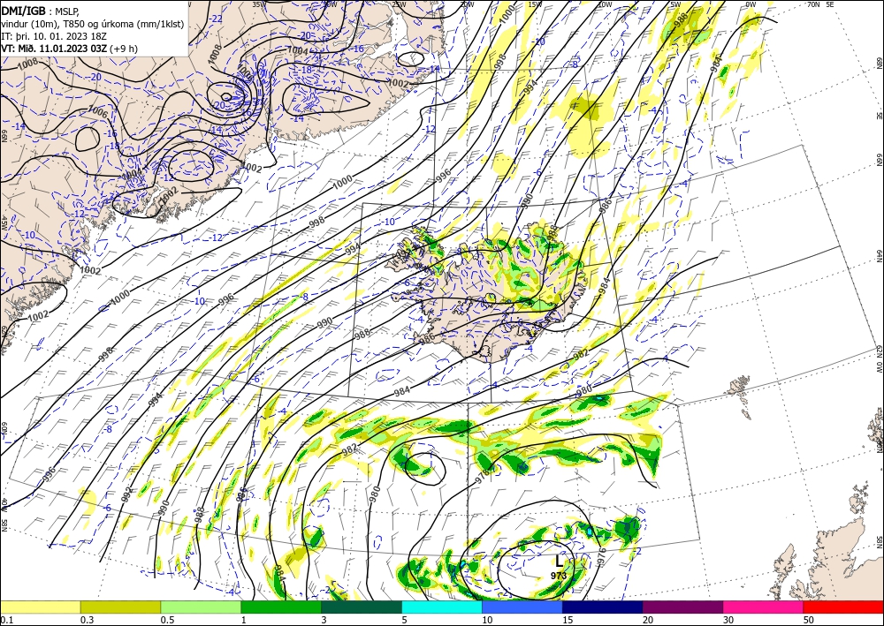Click the legend tick label '0.5'
This screenshot has width=884, height=626.
click(167, 620)
